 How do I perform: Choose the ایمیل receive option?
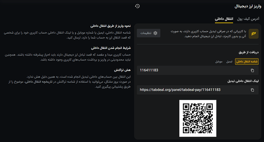coord(229,62)
